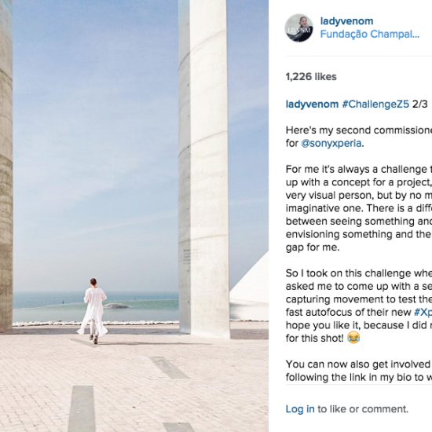The width and height of the screenshot is (432, 432).
Task: Click the 'You can now also get involved' text
Action: point(359,364)
